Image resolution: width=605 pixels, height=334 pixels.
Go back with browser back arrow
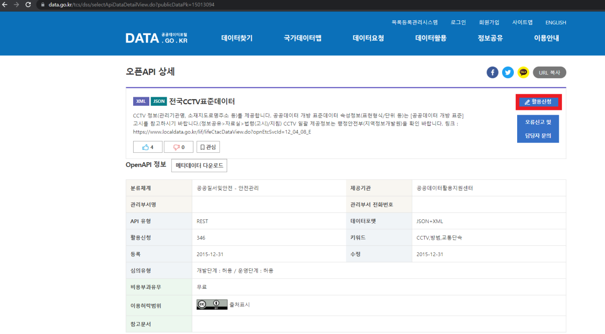tap(5, 4)
